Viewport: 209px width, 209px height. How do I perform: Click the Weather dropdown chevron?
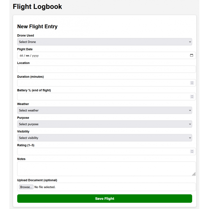coord(190,110)
